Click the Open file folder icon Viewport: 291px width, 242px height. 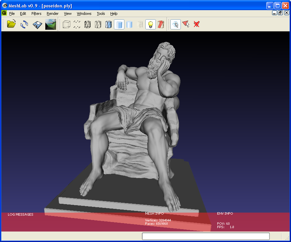pos(11,24)
